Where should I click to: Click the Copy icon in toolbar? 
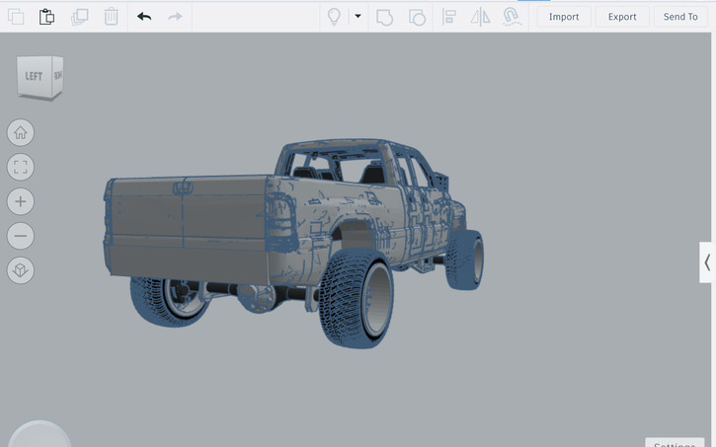tap(16, 17)
